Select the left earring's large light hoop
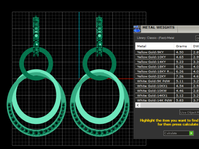This screenshot has width=199, height=149. point(36,121)
